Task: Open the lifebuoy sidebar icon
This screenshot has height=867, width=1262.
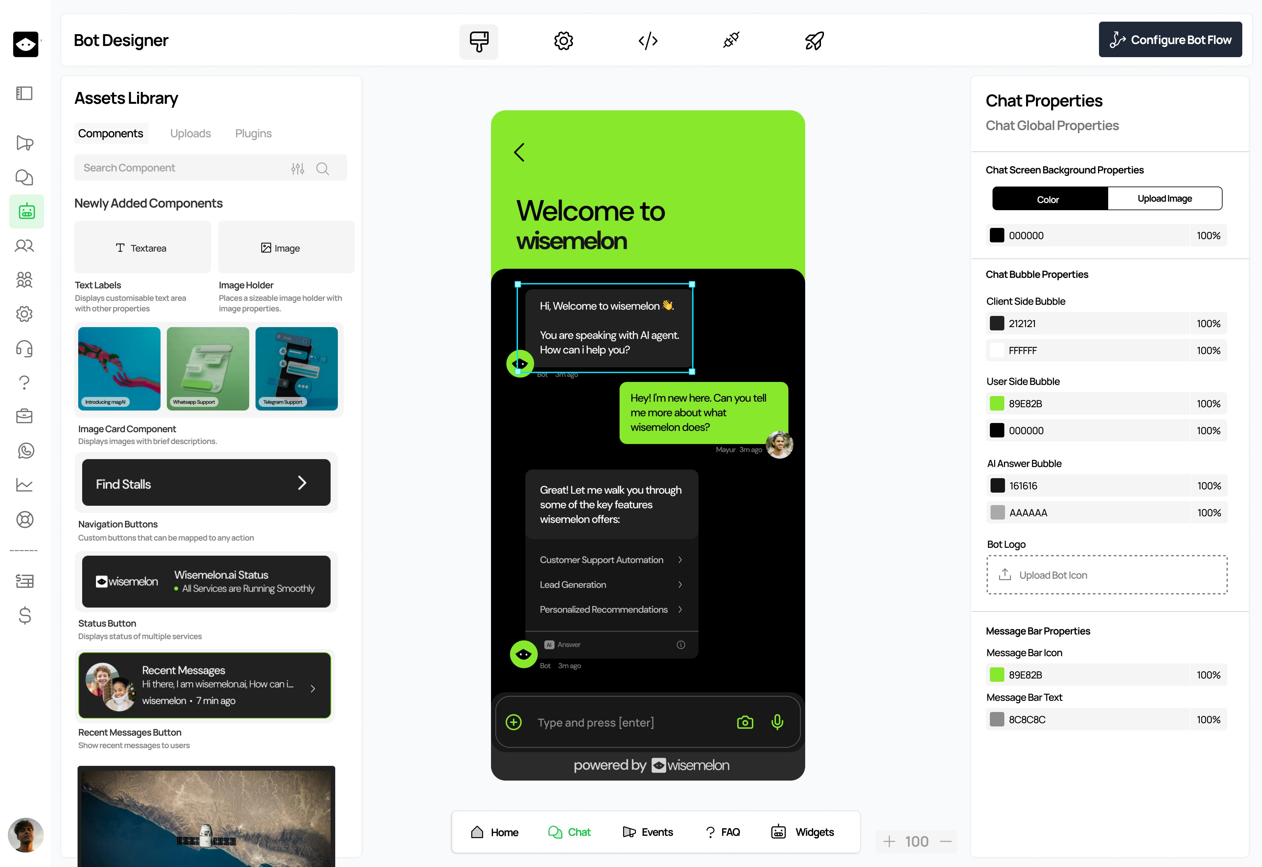Action: [24, 520]
